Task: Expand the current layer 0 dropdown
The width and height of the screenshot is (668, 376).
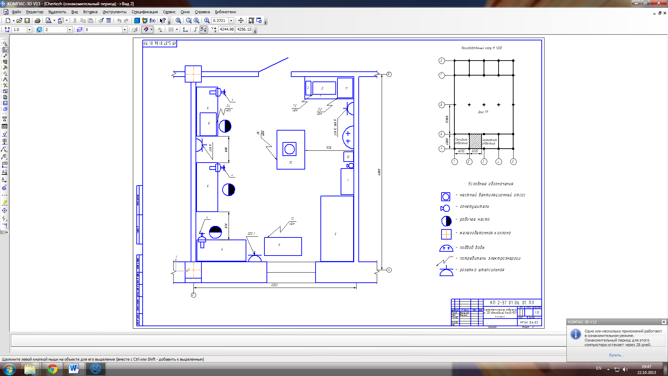Action: point(125,30)
